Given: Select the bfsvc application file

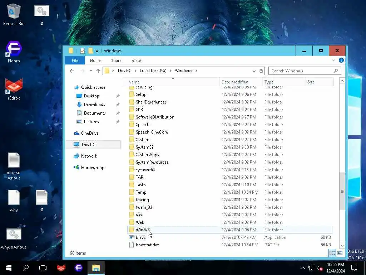Looking at the screenshot, I should [x=230, y=237].
